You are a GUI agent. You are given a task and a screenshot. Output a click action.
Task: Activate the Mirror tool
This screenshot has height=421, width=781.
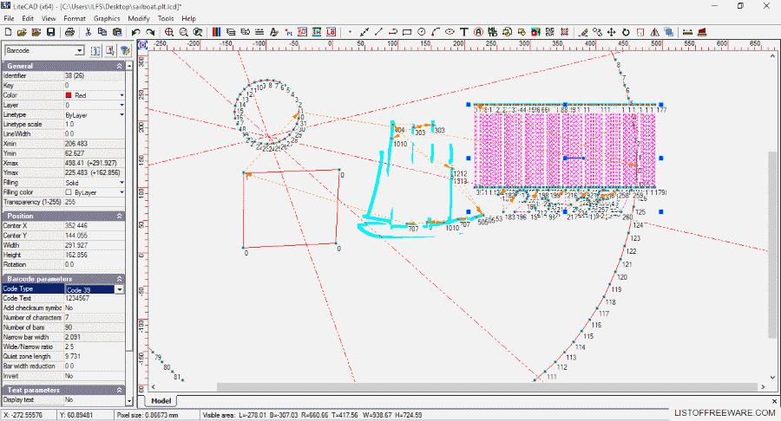click(654, 32)
